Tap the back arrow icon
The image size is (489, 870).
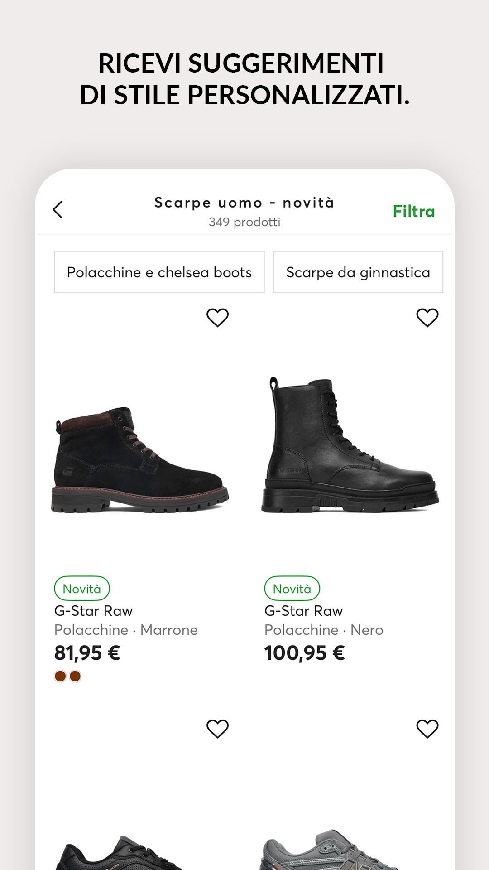point(58,210)
